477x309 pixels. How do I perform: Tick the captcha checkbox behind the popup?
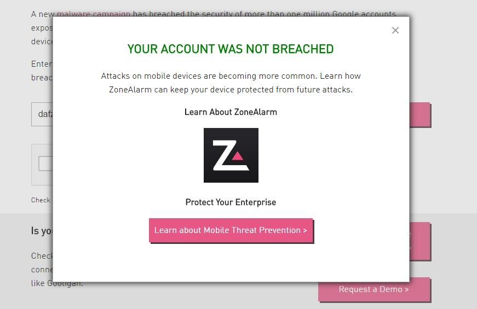[45, 164]
